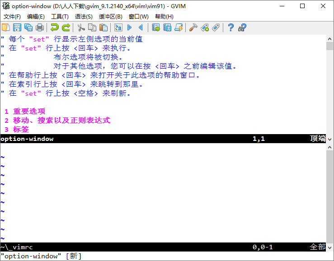Select index line 1 重要选项
The height and width of the screenshot is (261, 334).
[x=25, y=112]
